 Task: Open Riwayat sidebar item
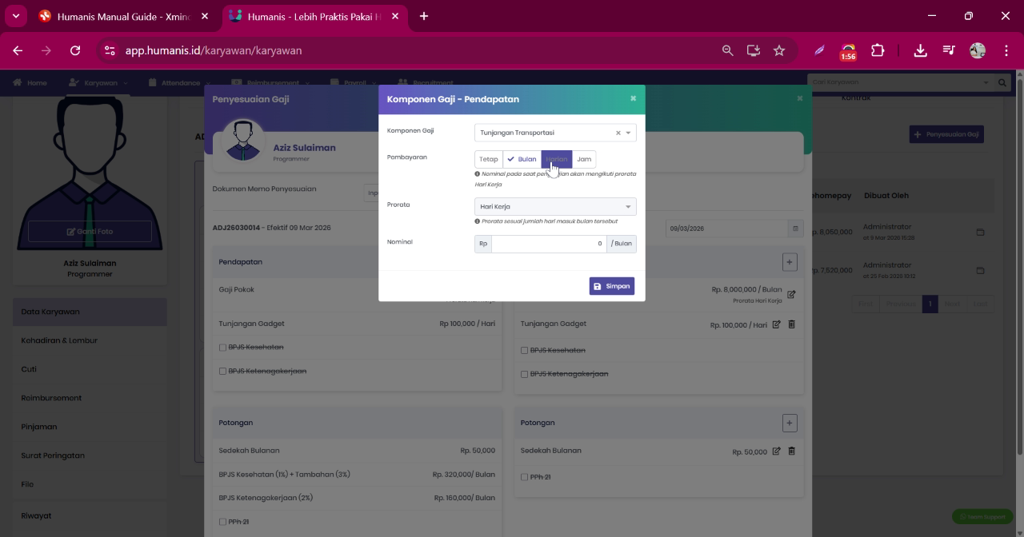click(x=90, y=515)
